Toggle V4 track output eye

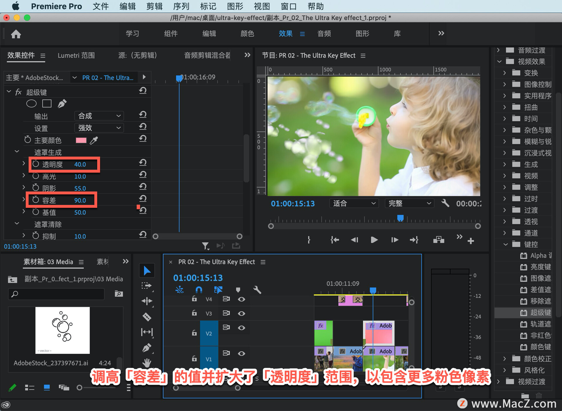(x=241, y=299)
